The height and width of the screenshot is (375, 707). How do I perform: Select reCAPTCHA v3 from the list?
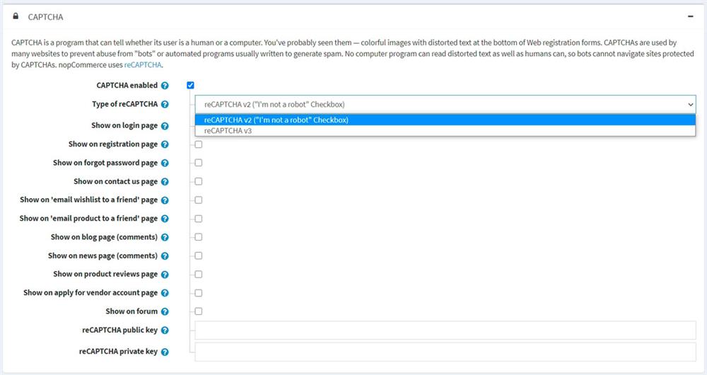click(228, 131)
